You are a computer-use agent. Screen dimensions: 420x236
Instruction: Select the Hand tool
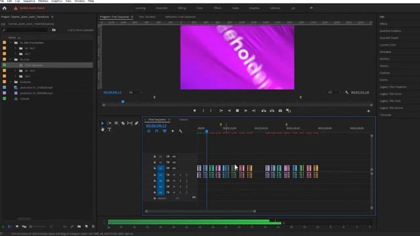pyautogui.click(x=102, y=130)
